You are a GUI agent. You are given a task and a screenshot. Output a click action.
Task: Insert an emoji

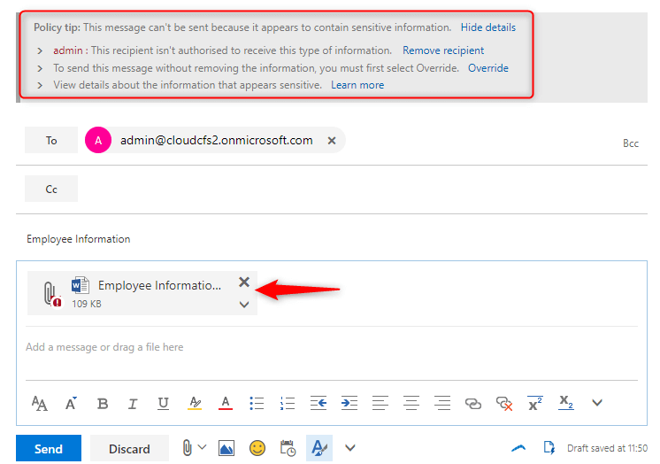[x=257, y=448]
